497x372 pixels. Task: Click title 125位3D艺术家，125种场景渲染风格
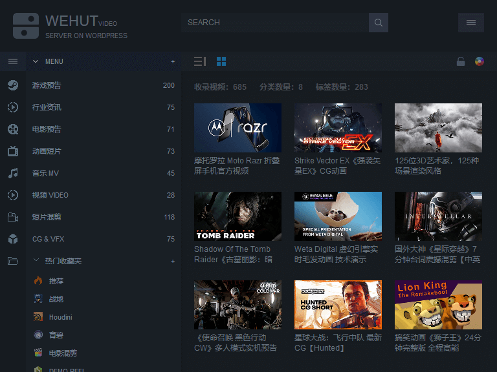437,166
